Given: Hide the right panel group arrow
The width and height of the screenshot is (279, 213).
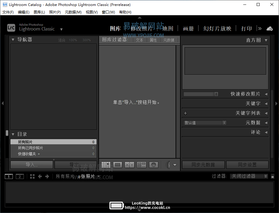Looking at the screenshot, I should point(276,103).
